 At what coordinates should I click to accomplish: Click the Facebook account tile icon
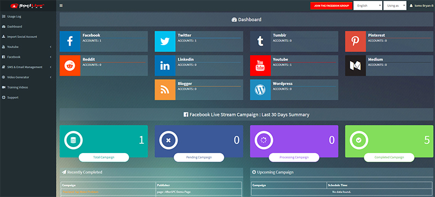70,41
